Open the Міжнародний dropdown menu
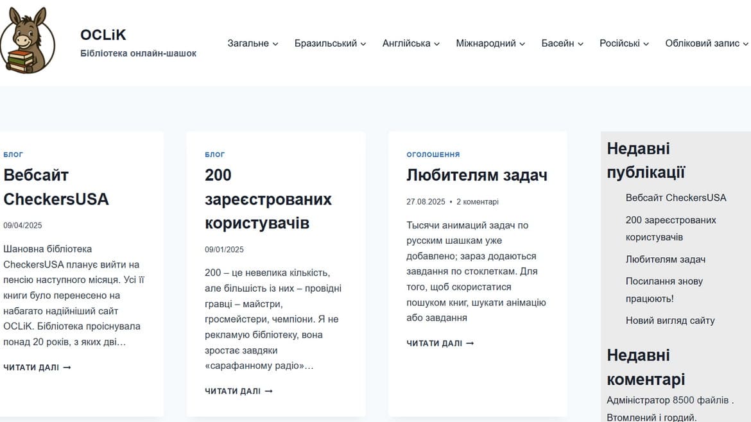751x422 pixels. click(x=490, y=43)
